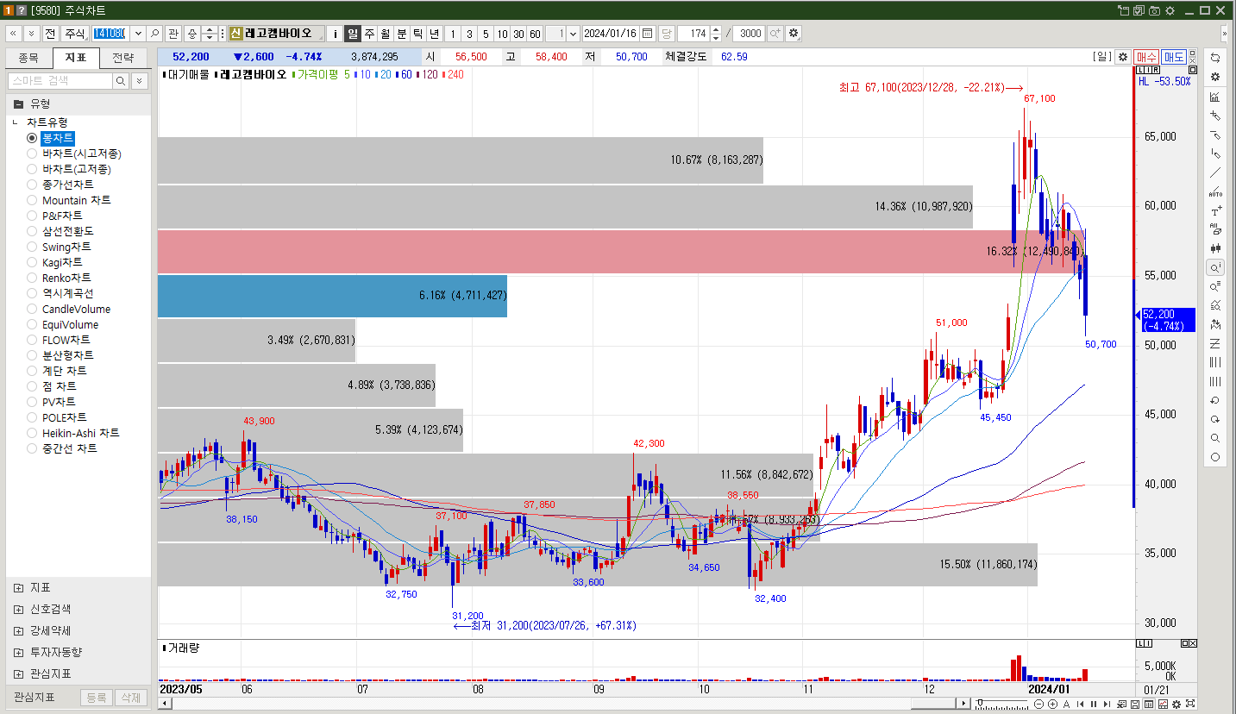Open right toolbar settings gear
Image resolution: width=1236 pixels, height=714 pixels.
1215,76
